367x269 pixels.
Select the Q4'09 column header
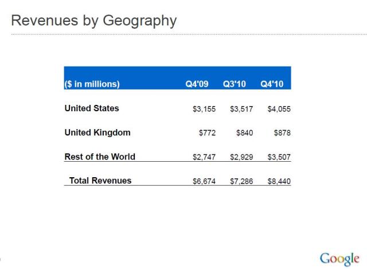197,84
